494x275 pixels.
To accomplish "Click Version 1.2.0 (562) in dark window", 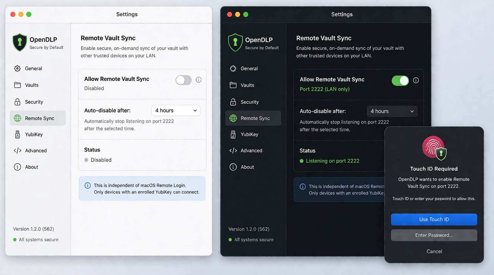I will tap(249, 229).
